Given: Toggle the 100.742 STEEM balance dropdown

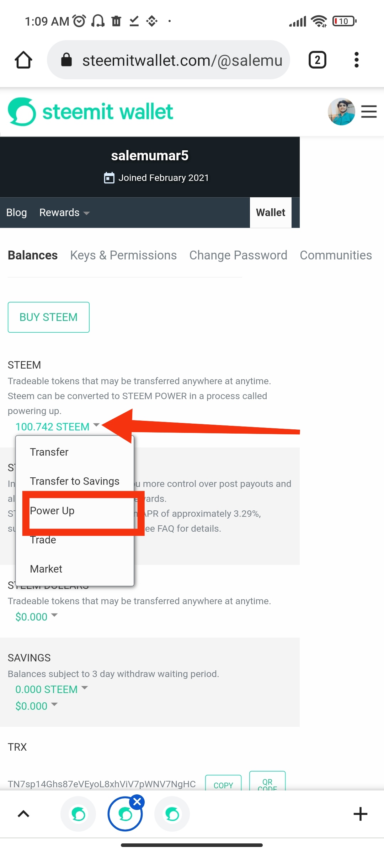Looking at the screenshot, I should (57, 426).
